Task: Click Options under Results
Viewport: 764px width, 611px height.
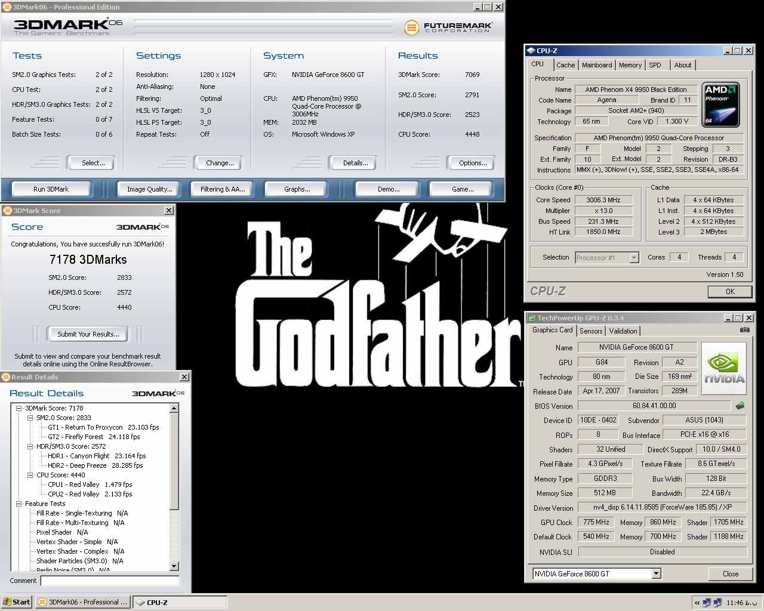Action: 473,163
